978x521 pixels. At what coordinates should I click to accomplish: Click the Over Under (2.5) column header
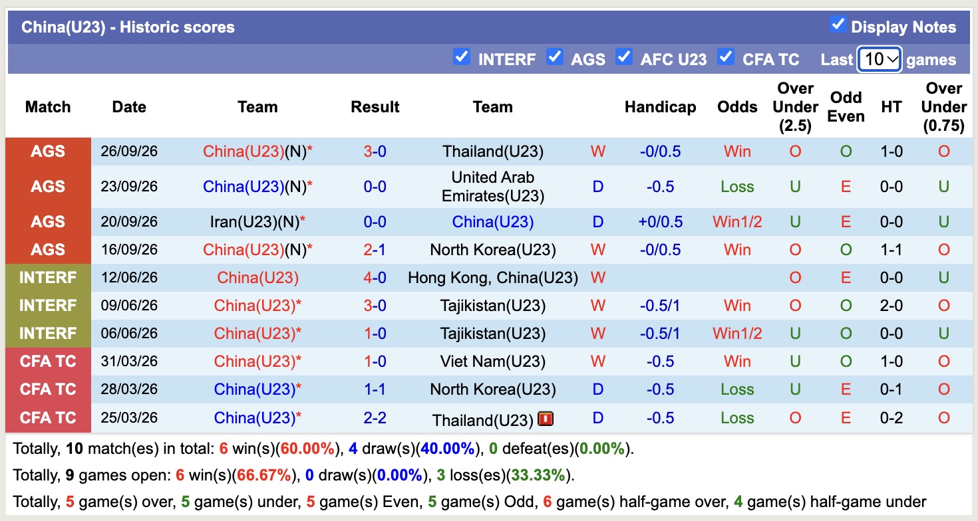tap(795, 107)
